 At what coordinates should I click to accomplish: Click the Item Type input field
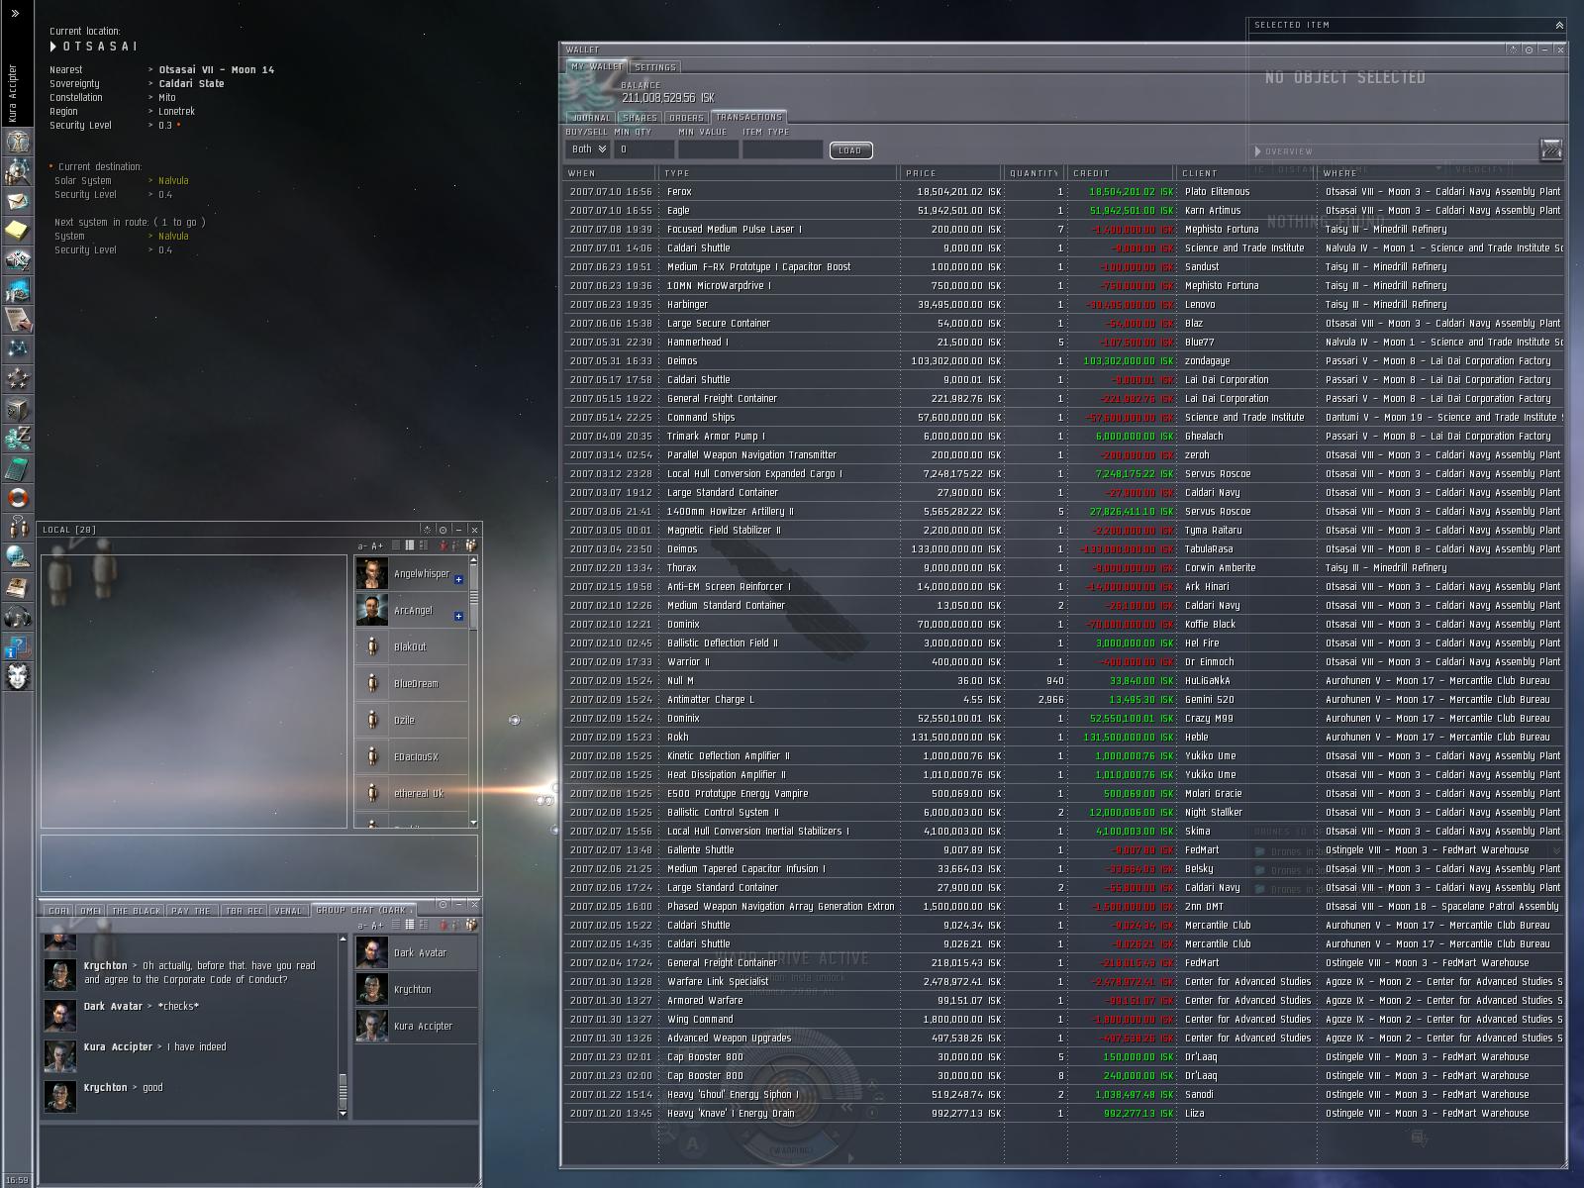pyautogui.click(x=783, y=149)
